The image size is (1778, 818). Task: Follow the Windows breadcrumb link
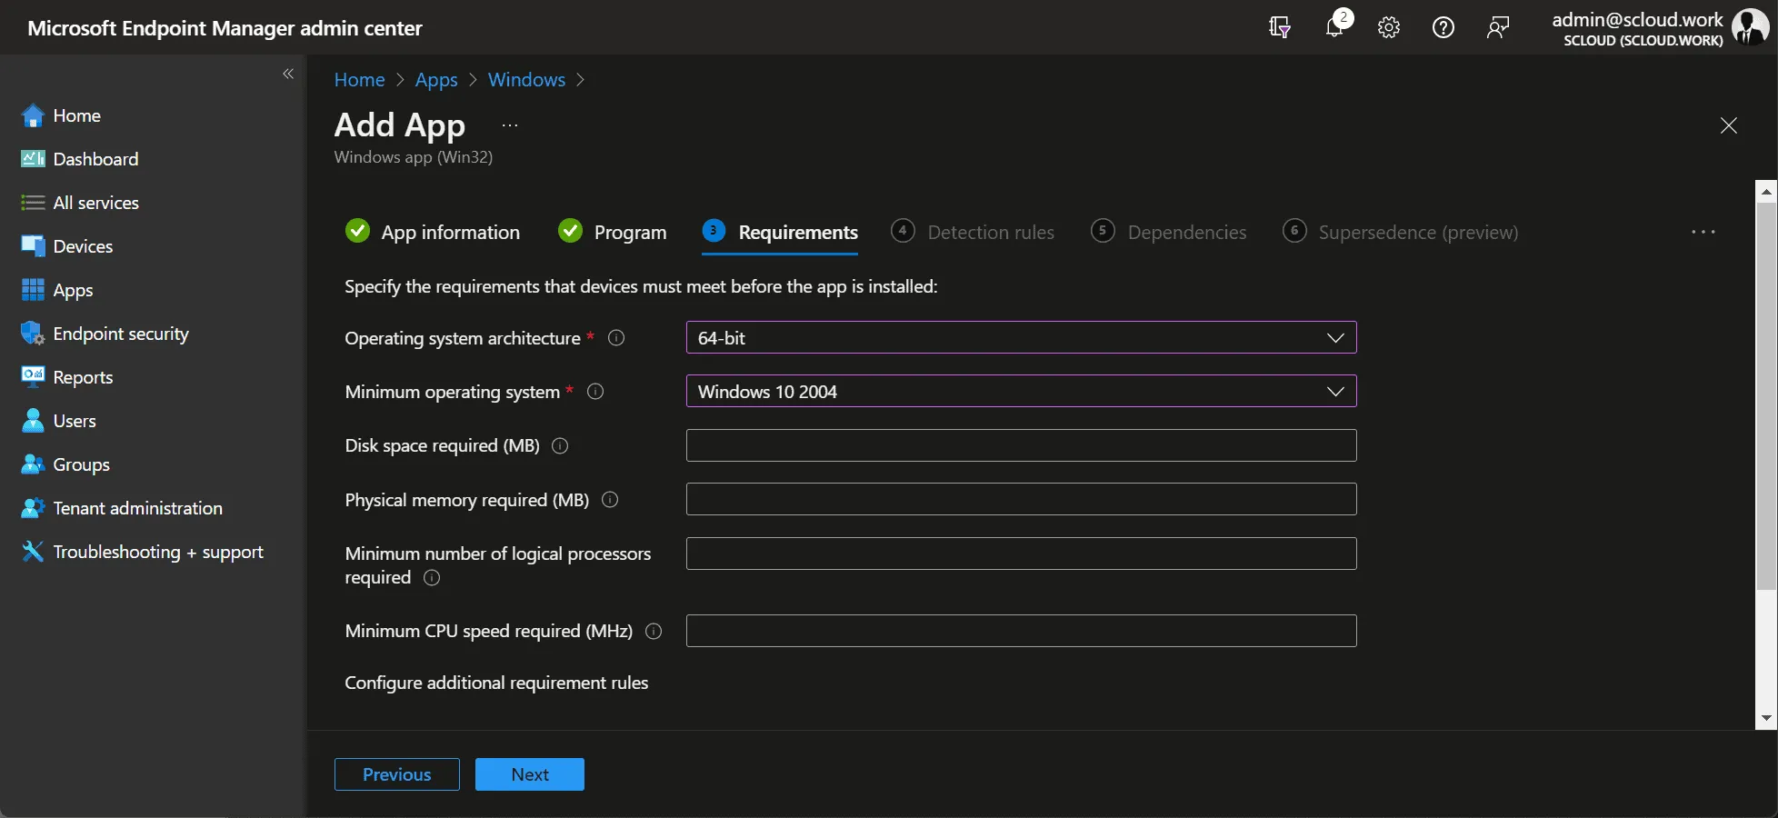[526, 80]
